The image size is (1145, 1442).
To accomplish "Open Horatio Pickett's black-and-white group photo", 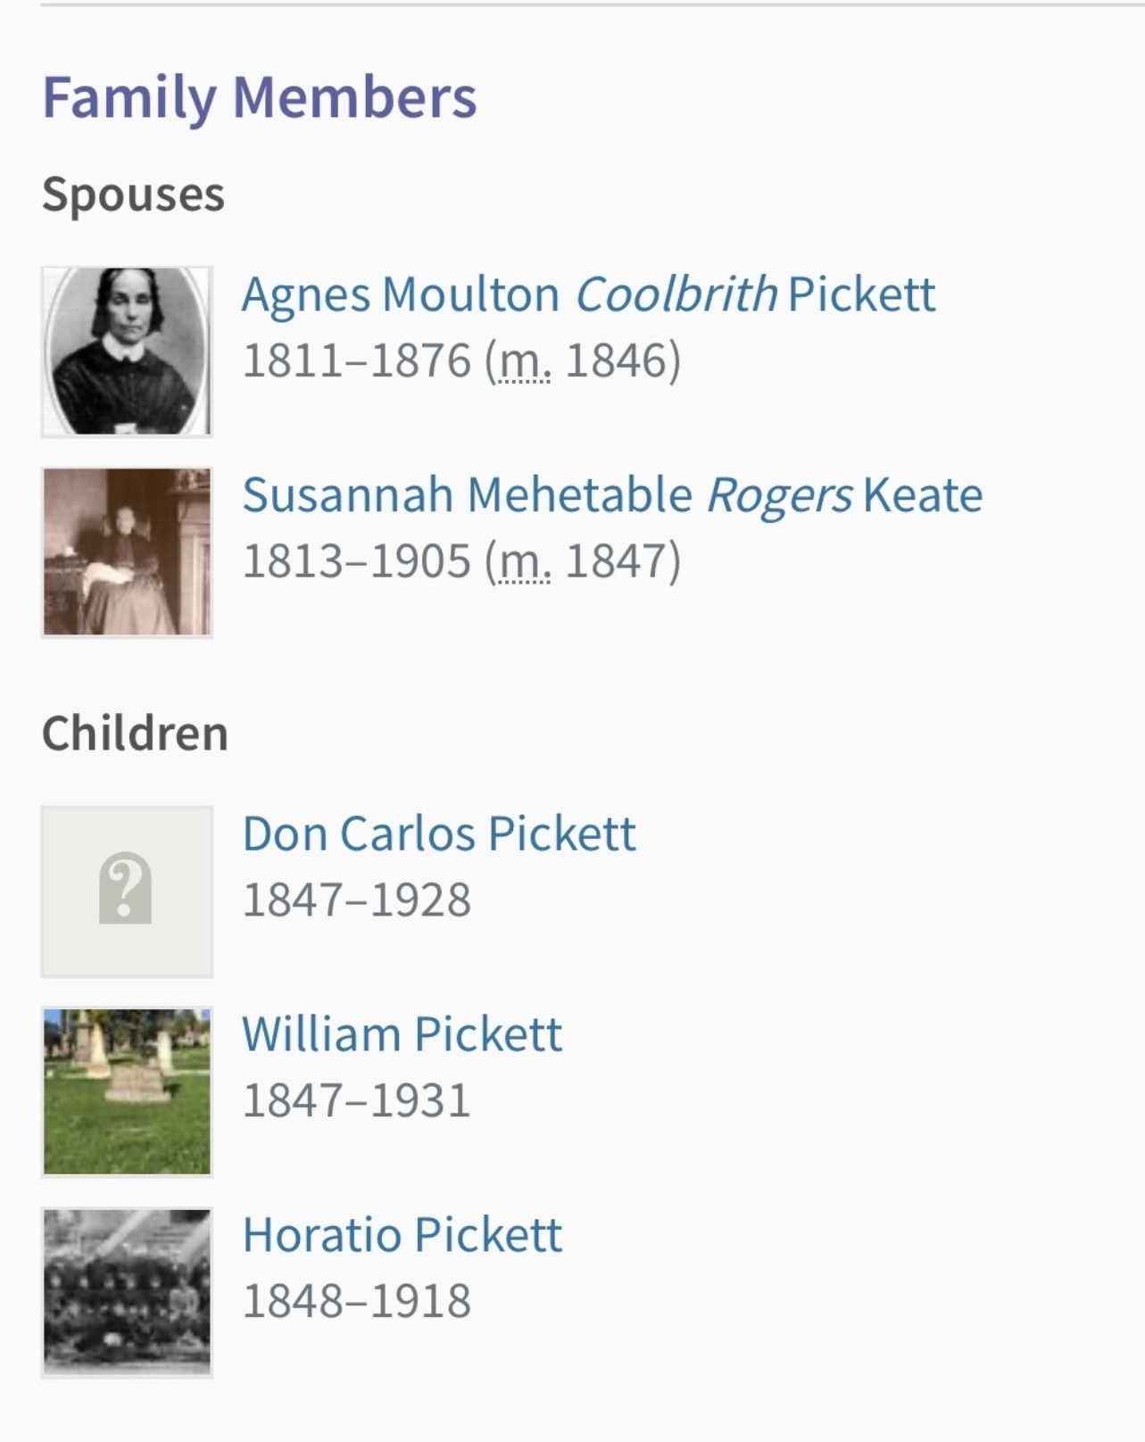I will 127,1292.
